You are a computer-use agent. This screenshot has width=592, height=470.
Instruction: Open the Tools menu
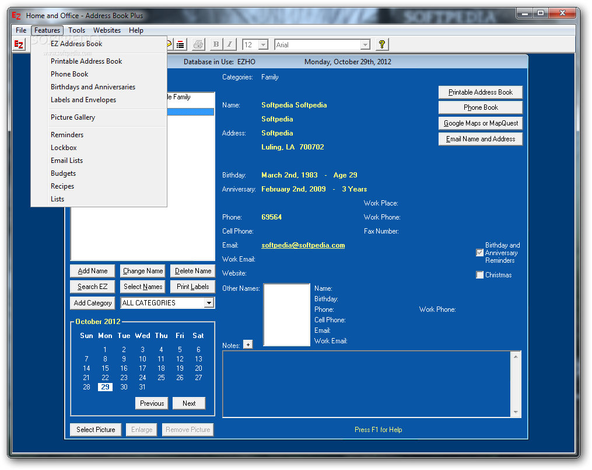(76, 30)
